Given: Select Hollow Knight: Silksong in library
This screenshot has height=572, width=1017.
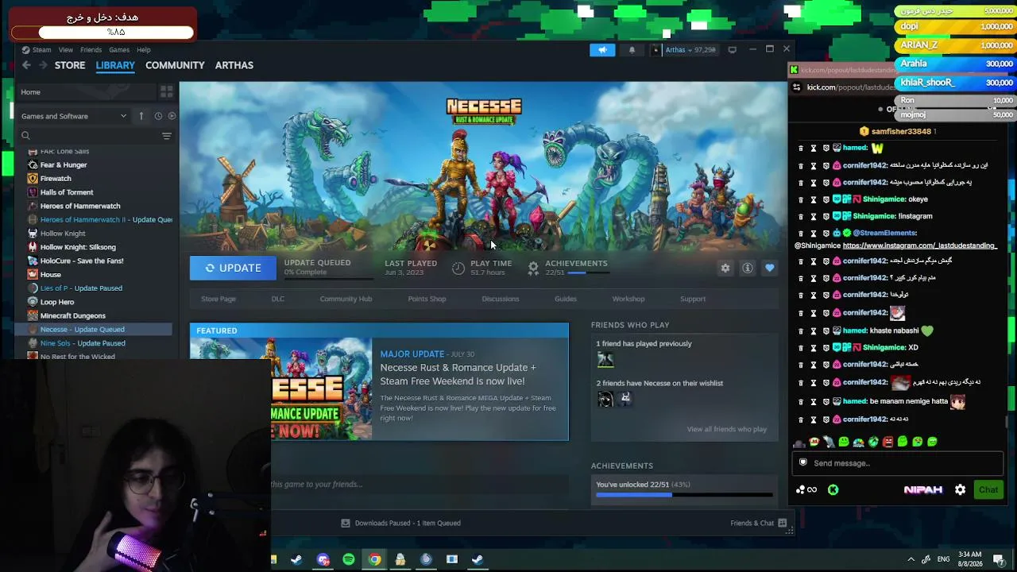Looking at the screenshot, I should click(x=78, y=247).
